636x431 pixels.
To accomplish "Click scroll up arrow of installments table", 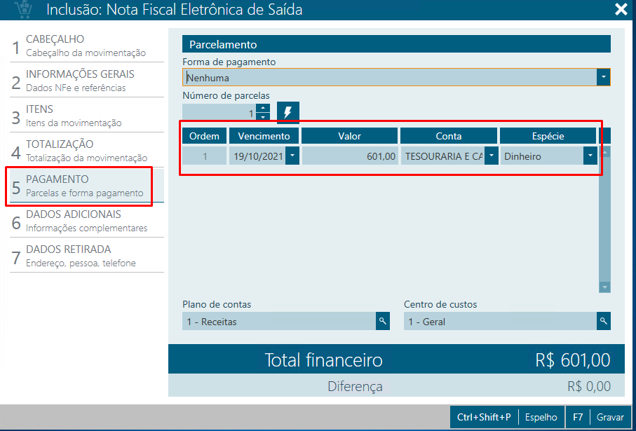I will pos(604,151).
